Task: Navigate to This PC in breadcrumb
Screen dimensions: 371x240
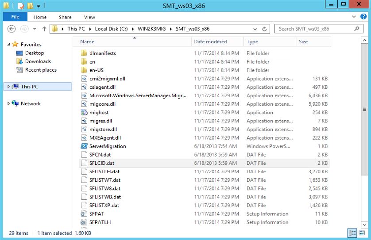Action: click(x=76, y=29)
